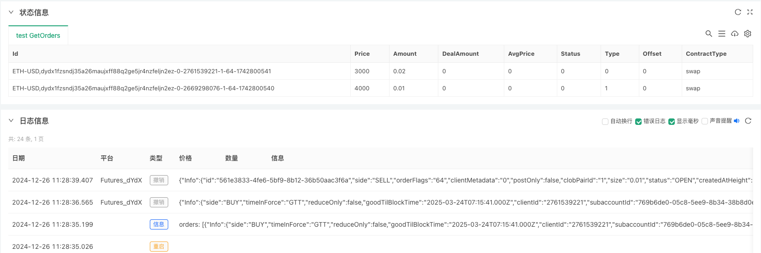Expand status panel to fullscreen
The height and width of the screenshot is (253, 761).
pyautogui.click(x=750, y=12)
